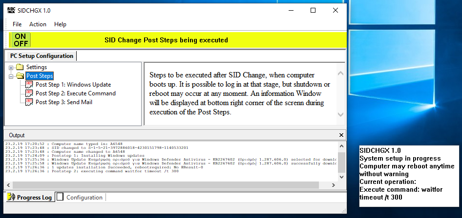This screenshot has height=218, width=462.
Task: Open the Help menu
Action: (60, 24)
